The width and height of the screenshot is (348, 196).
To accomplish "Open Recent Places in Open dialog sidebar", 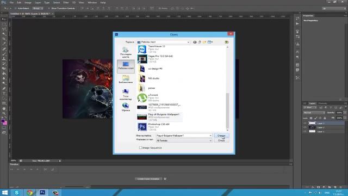I will pos(126,52).
